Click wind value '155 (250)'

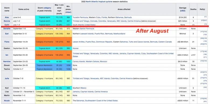click(x=59, y=55)
